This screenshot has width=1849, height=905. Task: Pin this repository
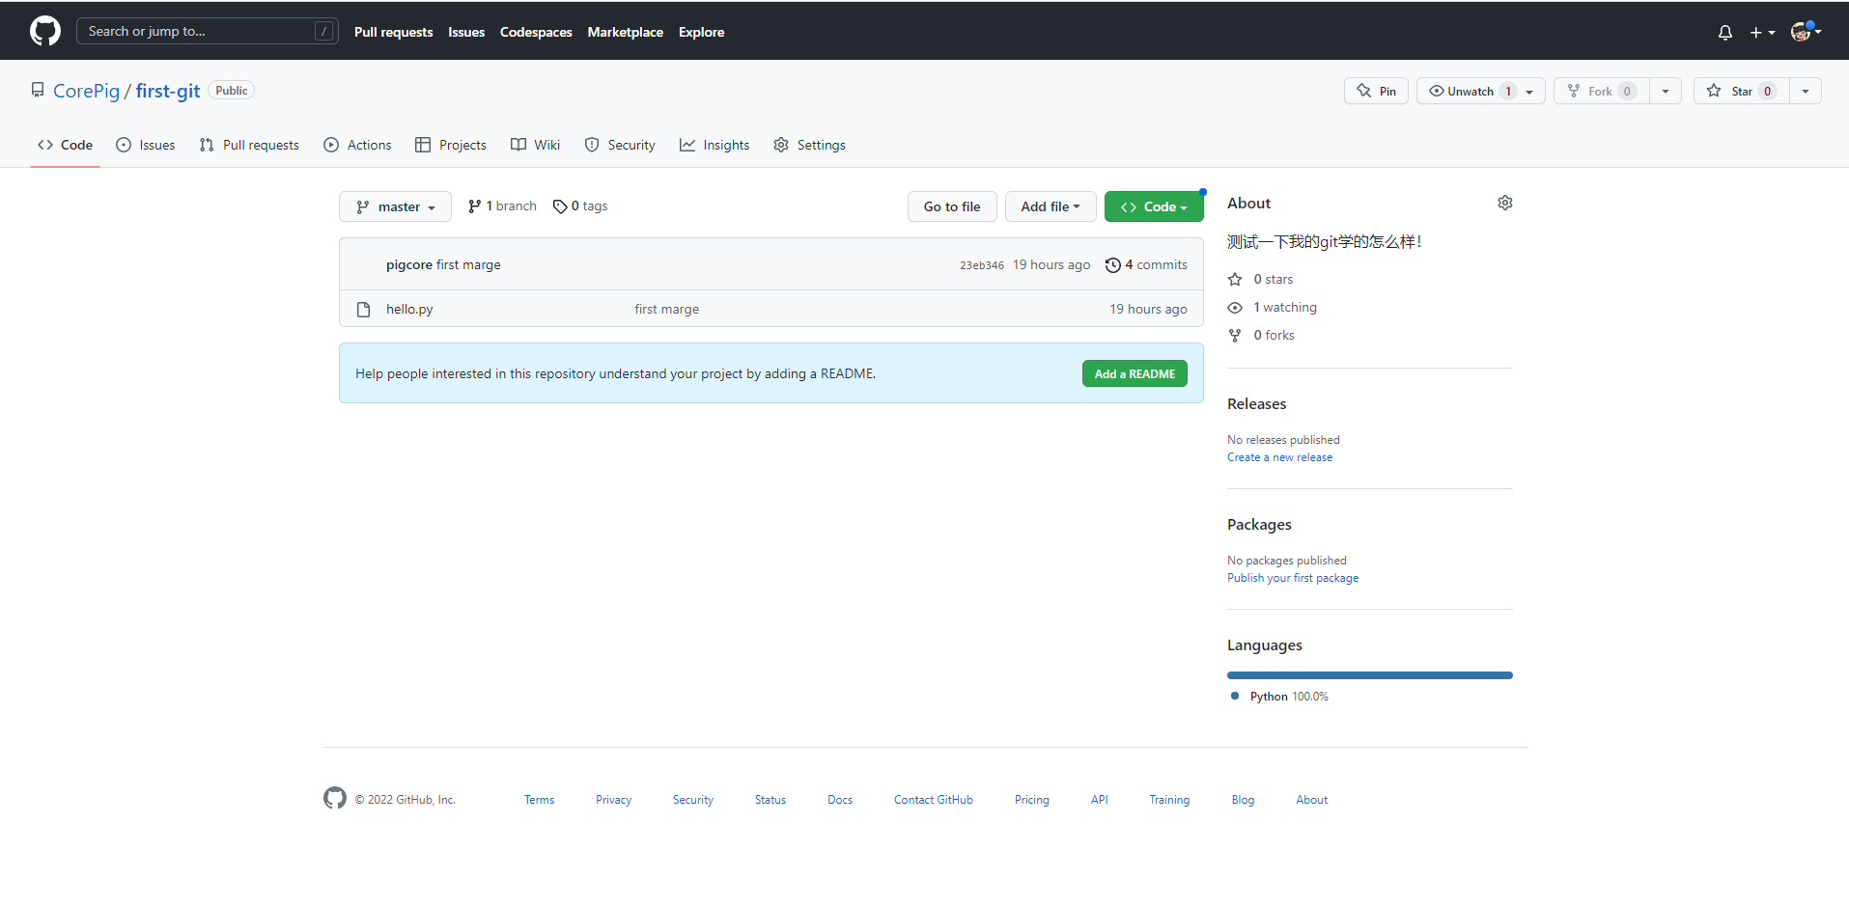coord(1376,91)
